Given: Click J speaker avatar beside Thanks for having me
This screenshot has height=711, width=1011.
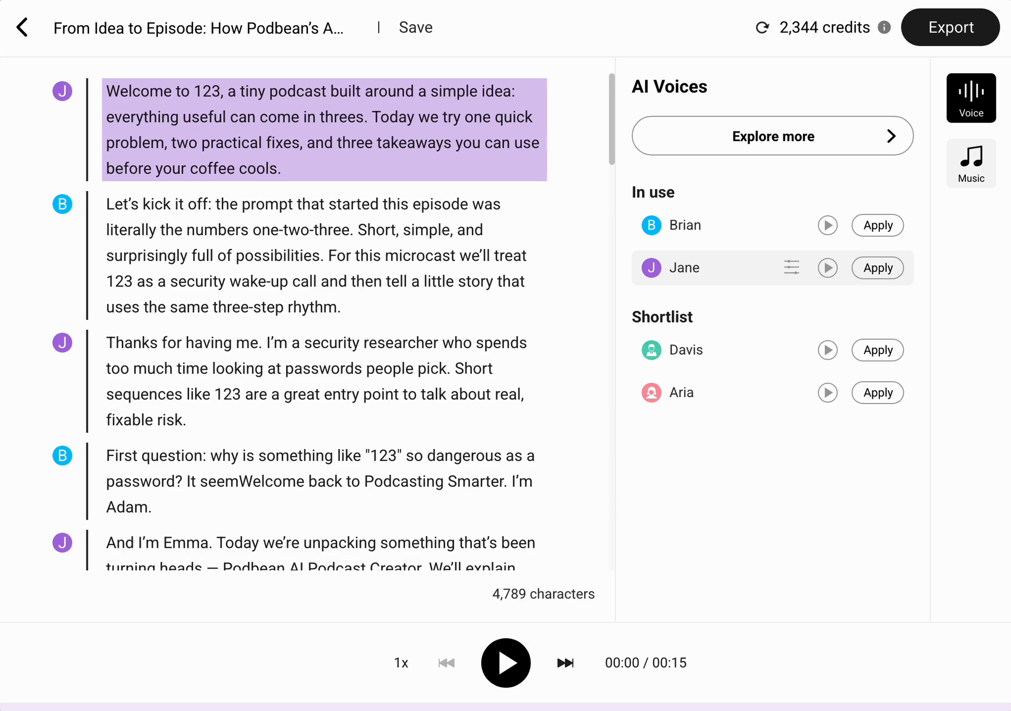Looking at the screenshot, I should click(x=62, y=343).
